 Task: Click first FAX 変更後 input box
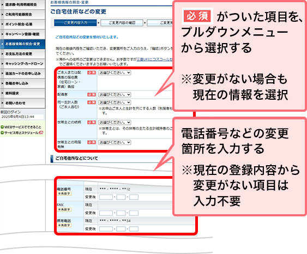coord(106,213)
